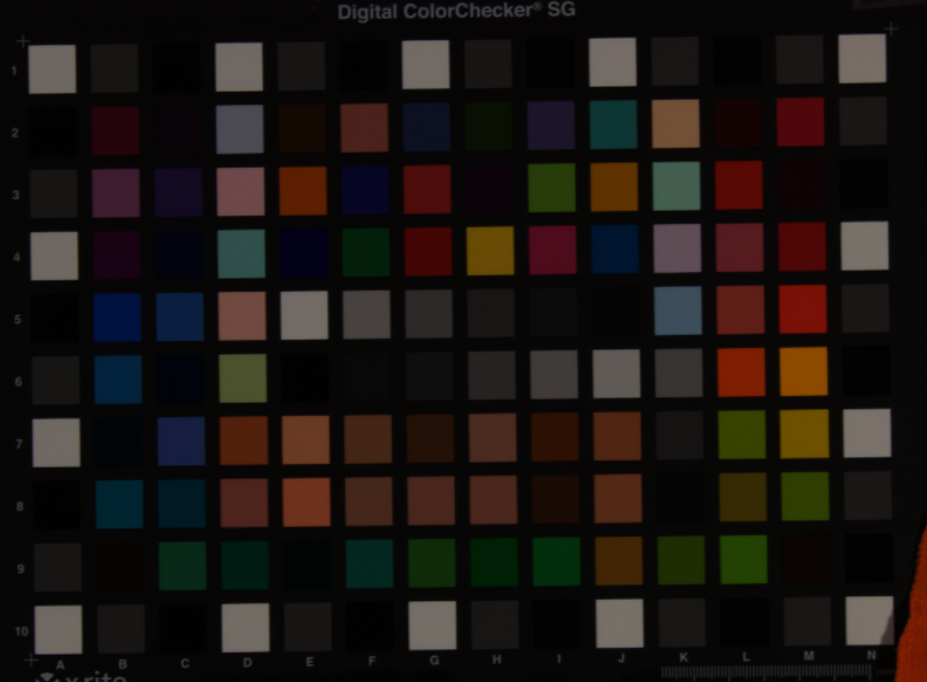Pick the cerulean blue patch at B6
The image size is (927, 682).
118,379
